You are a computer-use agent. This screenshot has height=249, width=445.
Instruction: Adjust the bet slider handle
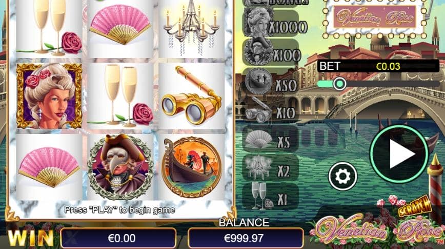(x=339, y=84)
